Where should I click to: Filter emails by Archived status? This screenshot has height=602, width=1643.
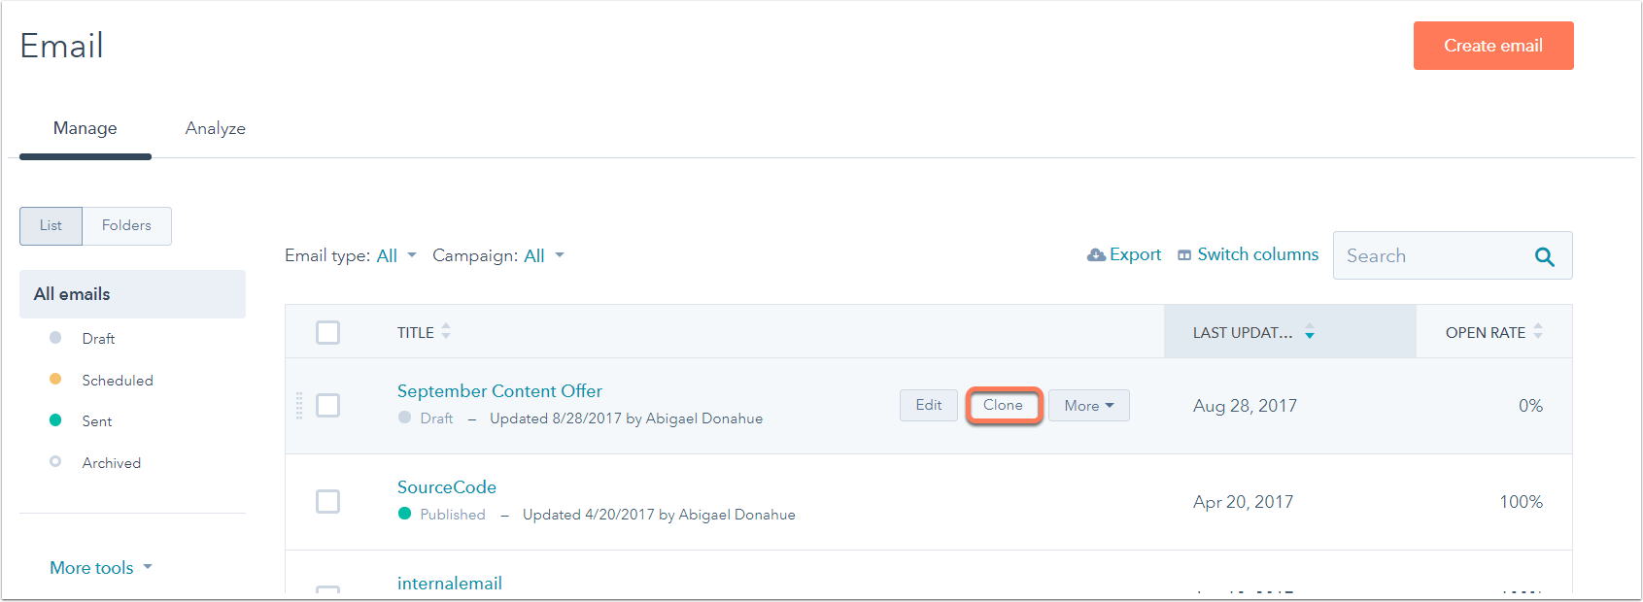[x=112, y=463]
